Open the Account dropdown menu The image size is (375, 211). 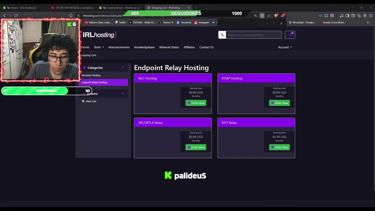pyautogui.click(x=285, y=47)
